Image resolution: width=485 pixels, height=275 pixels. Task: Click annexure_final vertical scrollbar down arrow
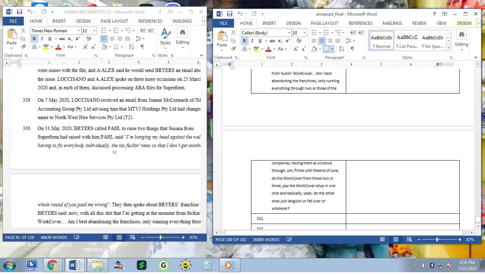(478, 226)
